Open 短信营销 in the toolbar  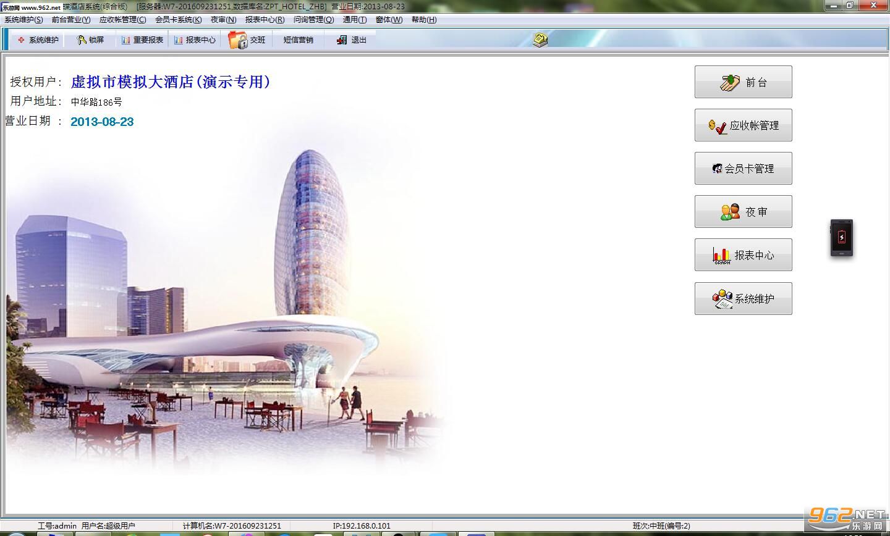pyautogui.click(x=299, y=40)
